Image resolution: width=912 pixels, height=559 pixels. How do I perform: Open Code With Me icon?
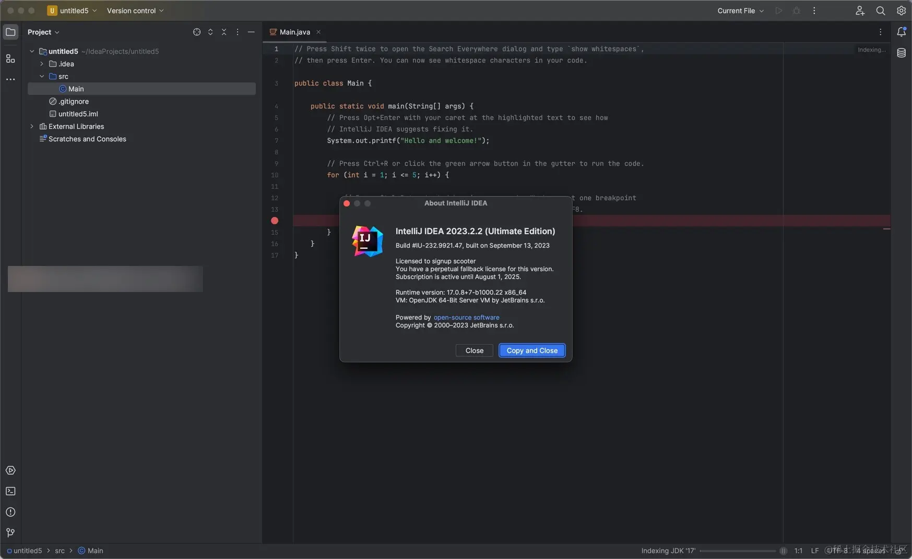860,10
